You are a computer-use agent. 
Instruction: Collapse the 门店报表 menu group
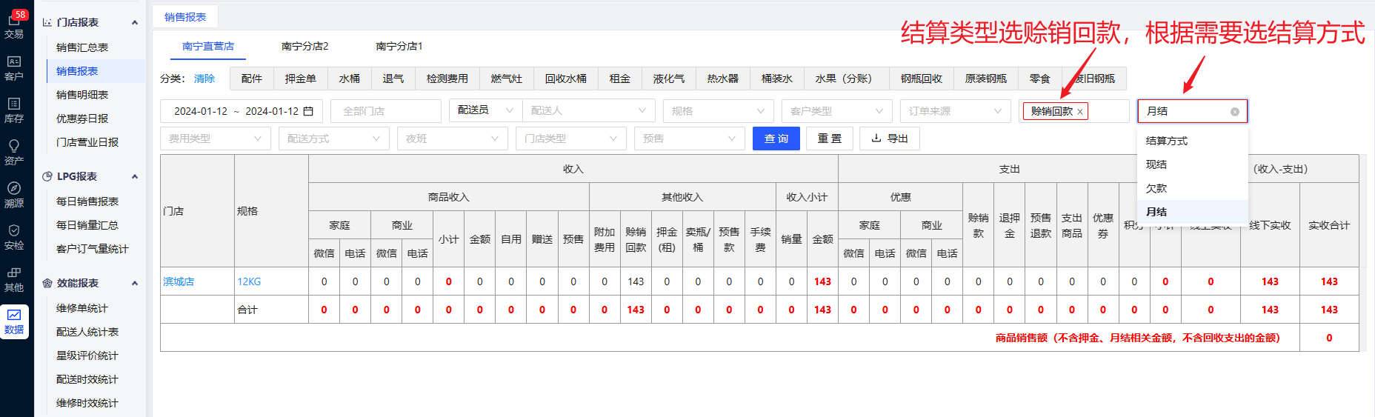click(x=135, y=22)
